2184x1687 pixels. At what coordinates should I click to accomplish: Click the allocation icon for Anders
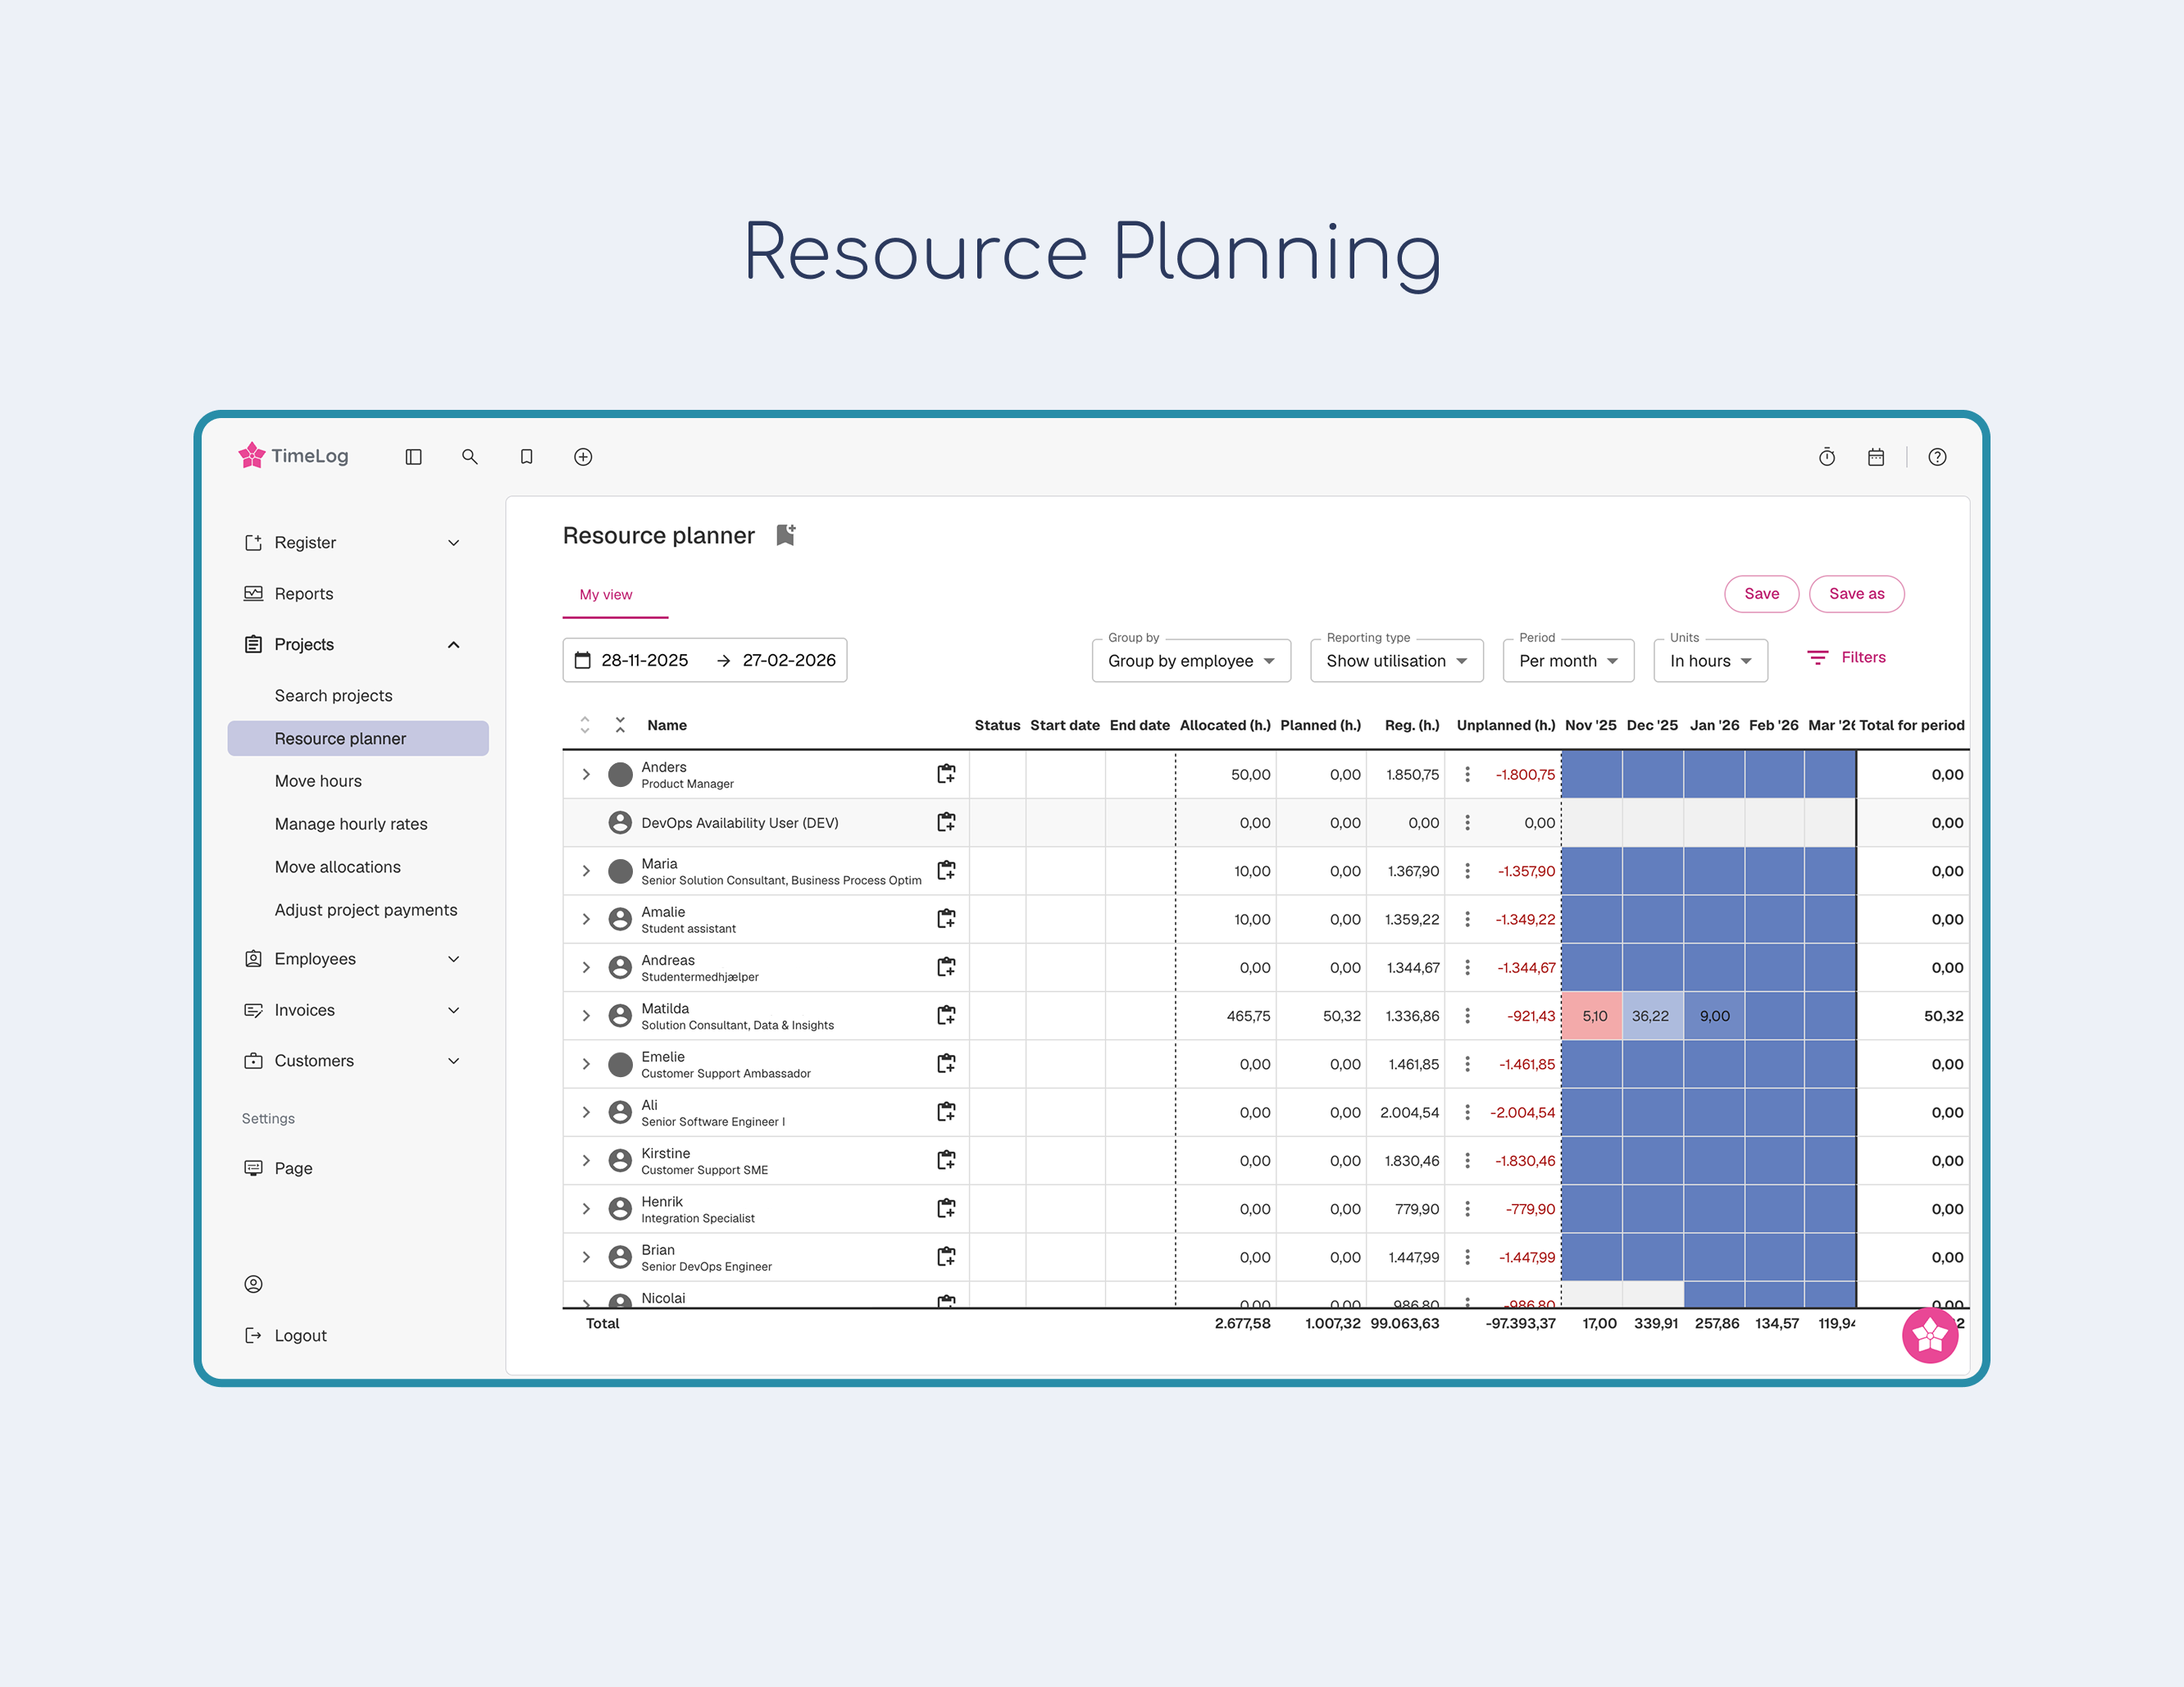[946, 774]
